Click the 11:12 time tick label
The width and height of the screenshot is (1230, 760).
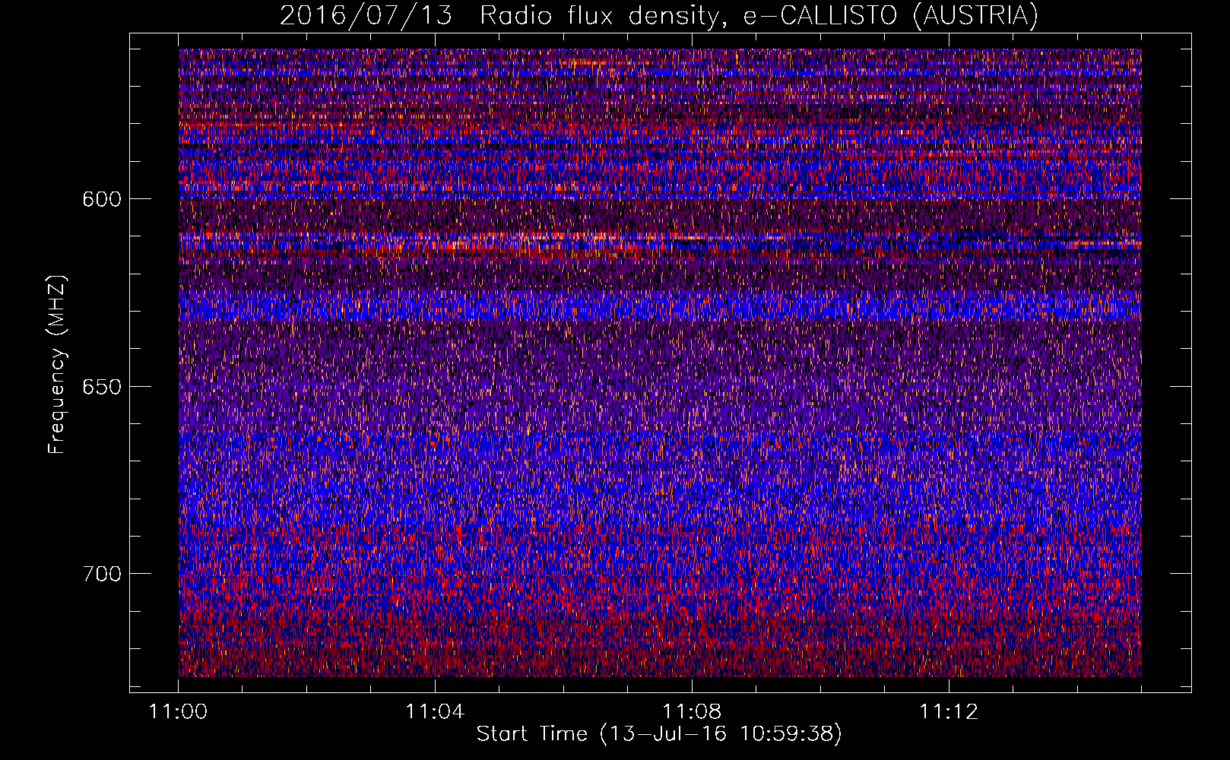click(949, 712)
